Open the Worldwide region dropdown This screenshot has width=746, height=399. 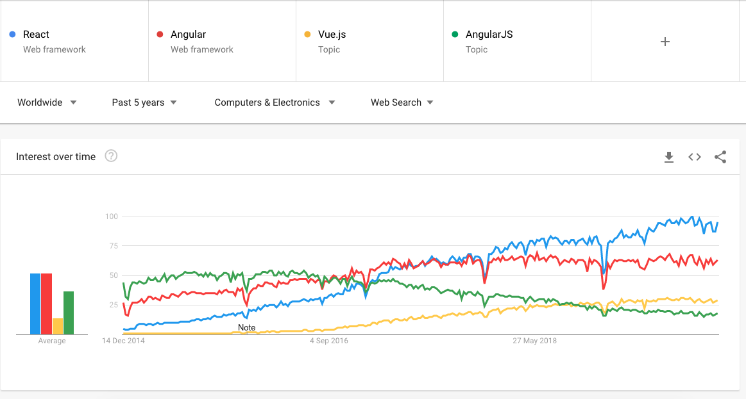coord(47,102)
